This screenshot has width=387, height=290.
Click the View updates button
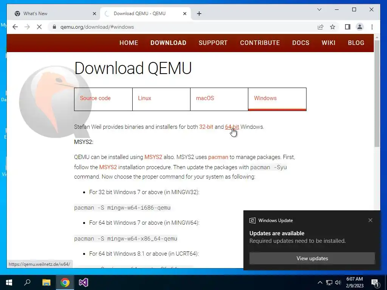pyautogui.click(x=312, y=258)
